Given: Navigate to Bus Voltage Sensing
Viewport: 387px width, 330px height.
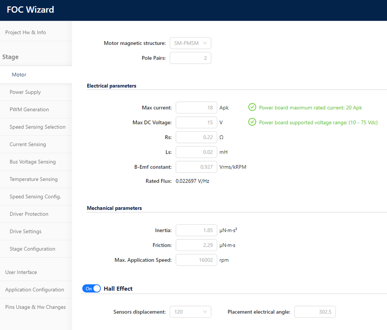Looking at the screenshot, I should click(33, 162).
